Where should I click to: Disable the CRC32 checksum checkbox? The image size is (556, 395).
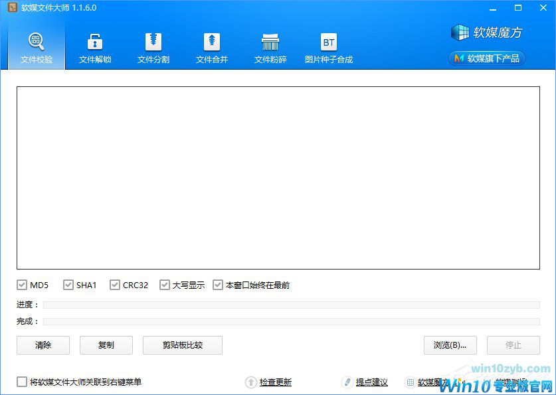114,284
